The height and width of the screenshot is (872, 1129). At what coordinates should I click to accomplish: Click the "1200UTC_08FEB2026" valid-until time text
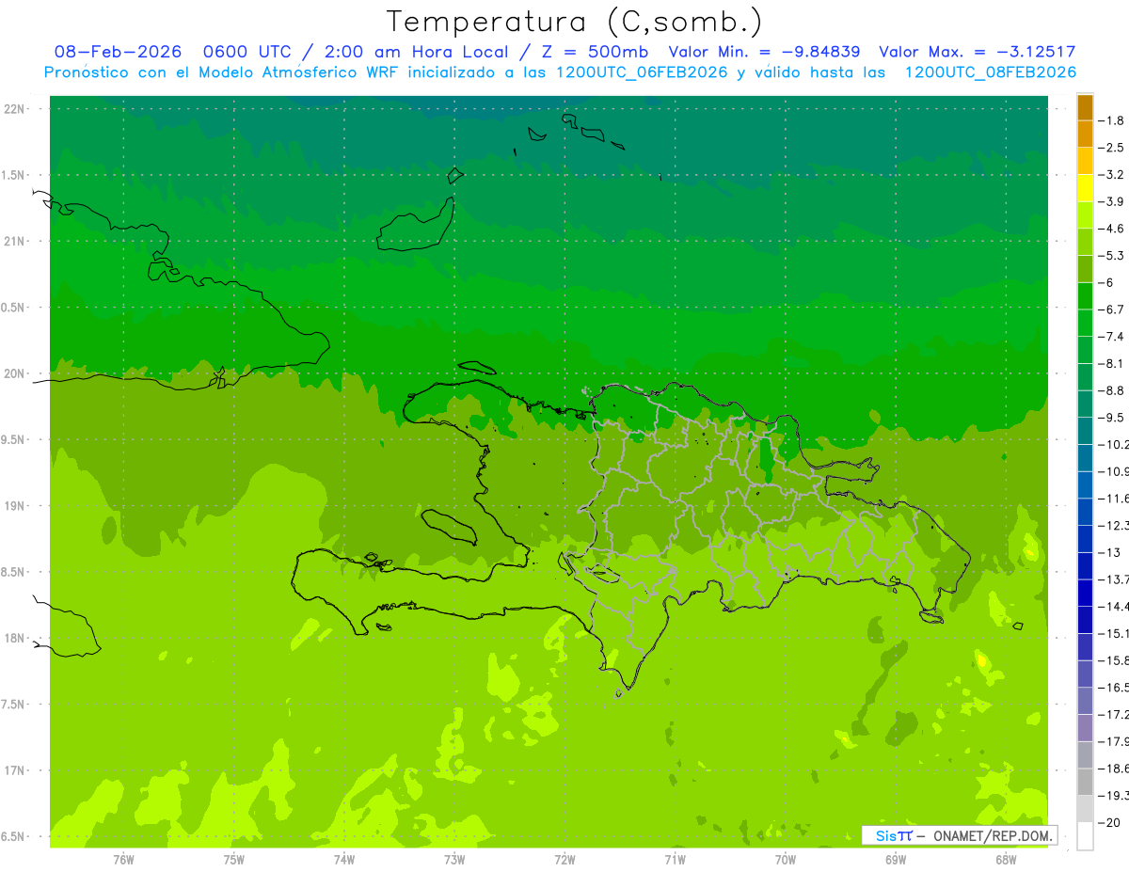pyautogui.click(x=990, y=72)
